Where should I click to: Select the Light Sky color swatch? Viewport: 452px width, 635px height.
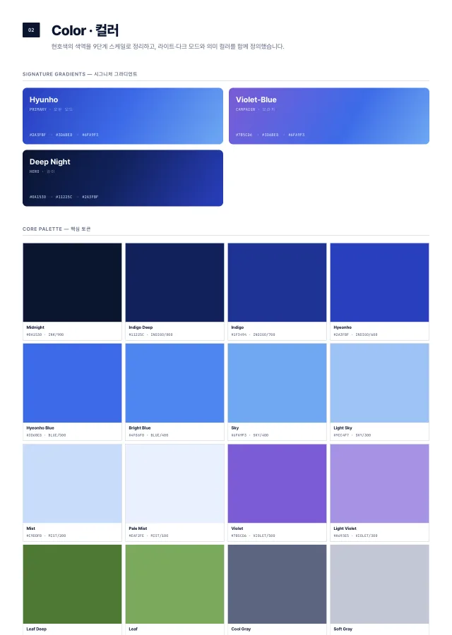point(379,383)
